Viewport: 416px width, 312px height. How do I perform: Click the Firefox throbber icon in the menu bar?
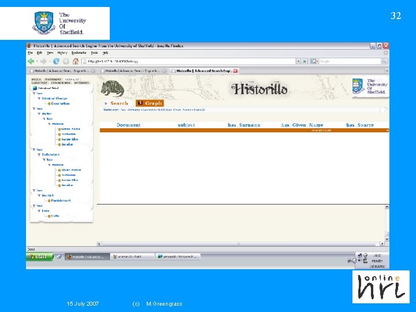tap(385, 53)
